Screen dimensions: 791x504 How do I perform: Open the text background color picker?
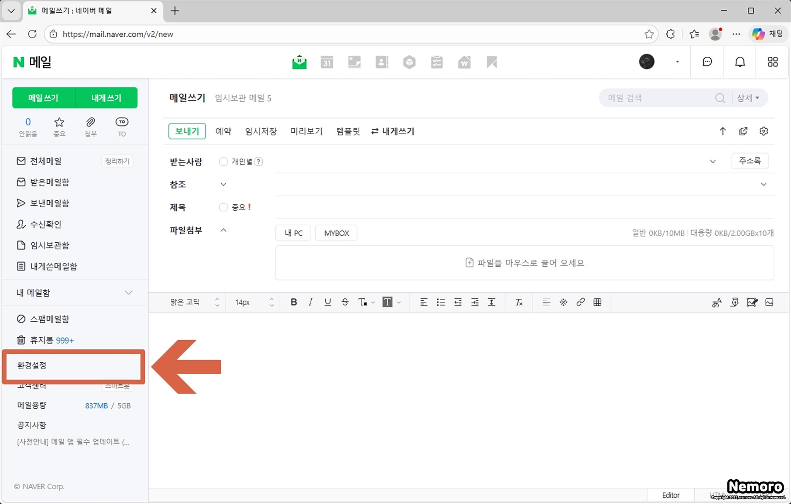387,302
